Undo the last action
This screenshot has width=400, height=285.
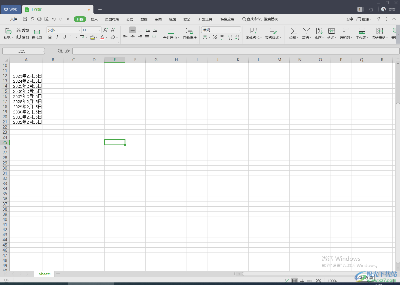[54, 19]
